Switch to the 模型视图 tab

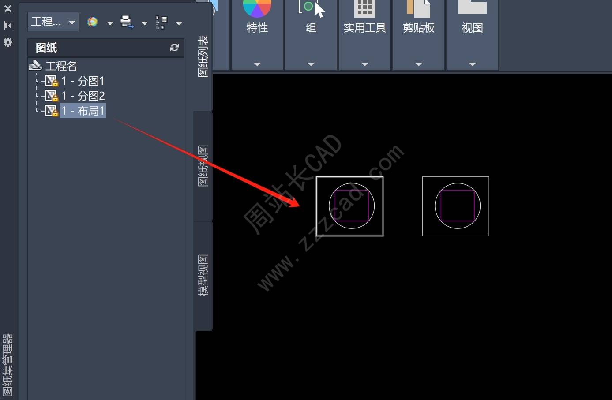point(203,275)
